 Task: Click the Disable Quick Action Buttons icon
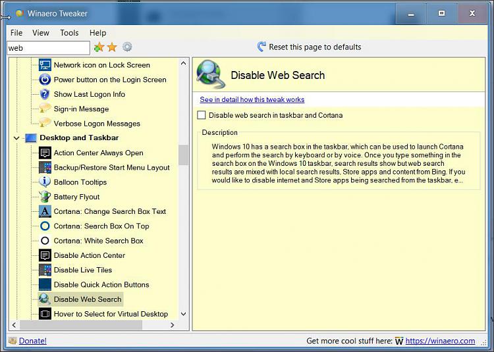[x=45, y=284]
